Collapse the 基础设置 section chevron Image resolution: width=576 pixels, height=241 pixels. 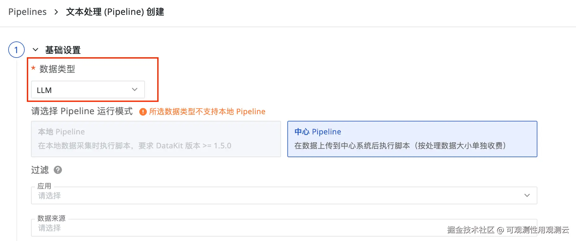35,50
